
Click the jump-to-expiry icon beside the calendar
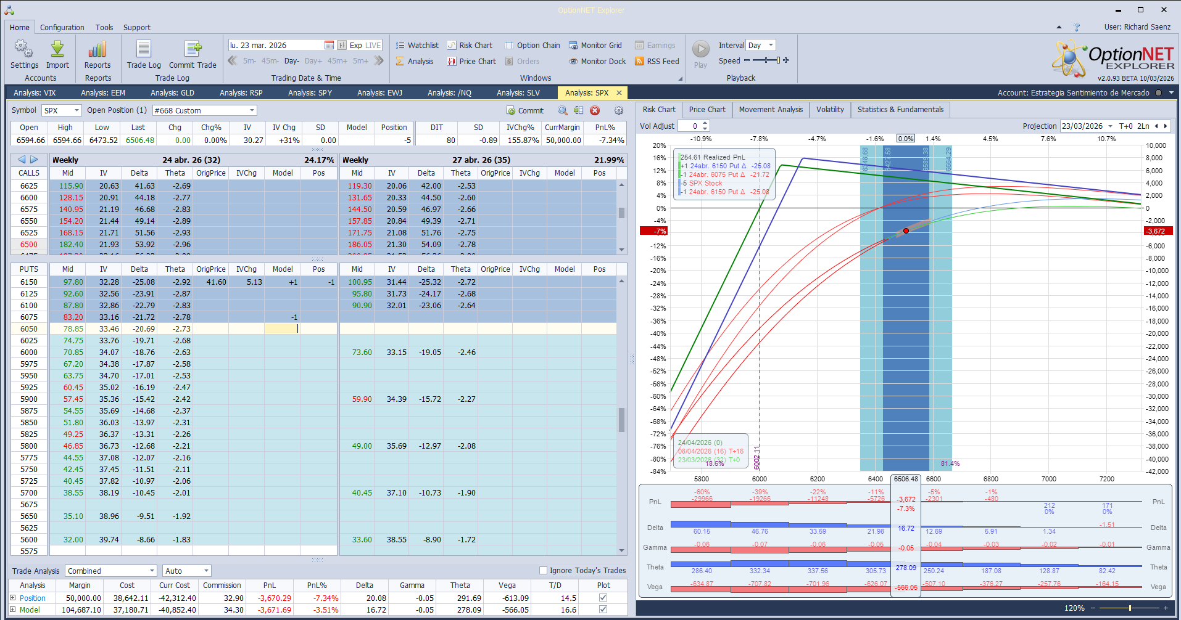(342, 45)
